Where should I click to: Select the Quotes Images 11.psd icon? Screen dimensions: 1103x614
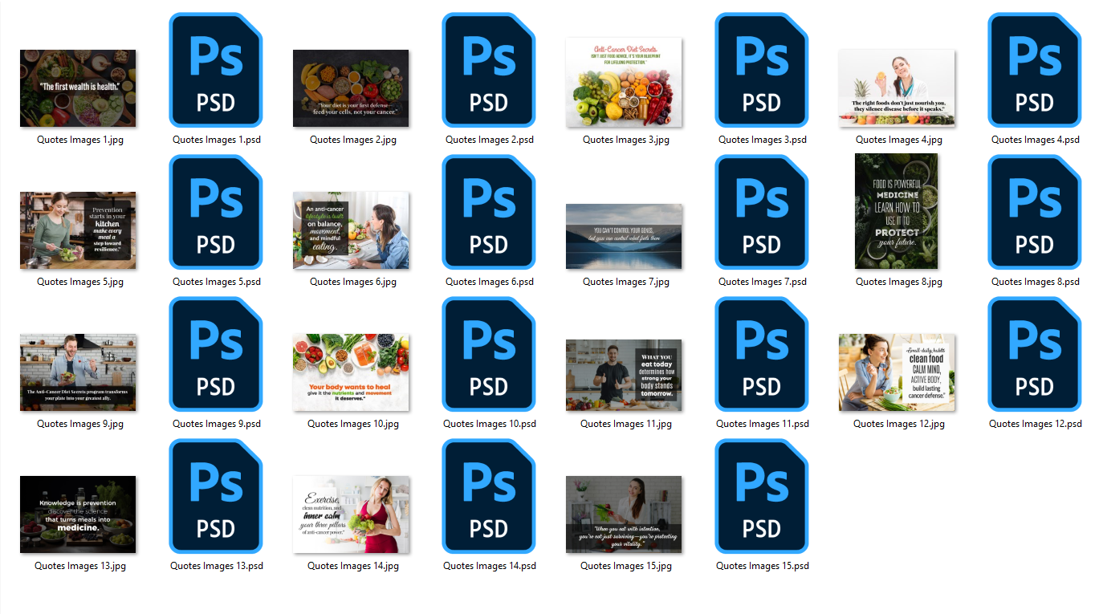click(762, 354)
